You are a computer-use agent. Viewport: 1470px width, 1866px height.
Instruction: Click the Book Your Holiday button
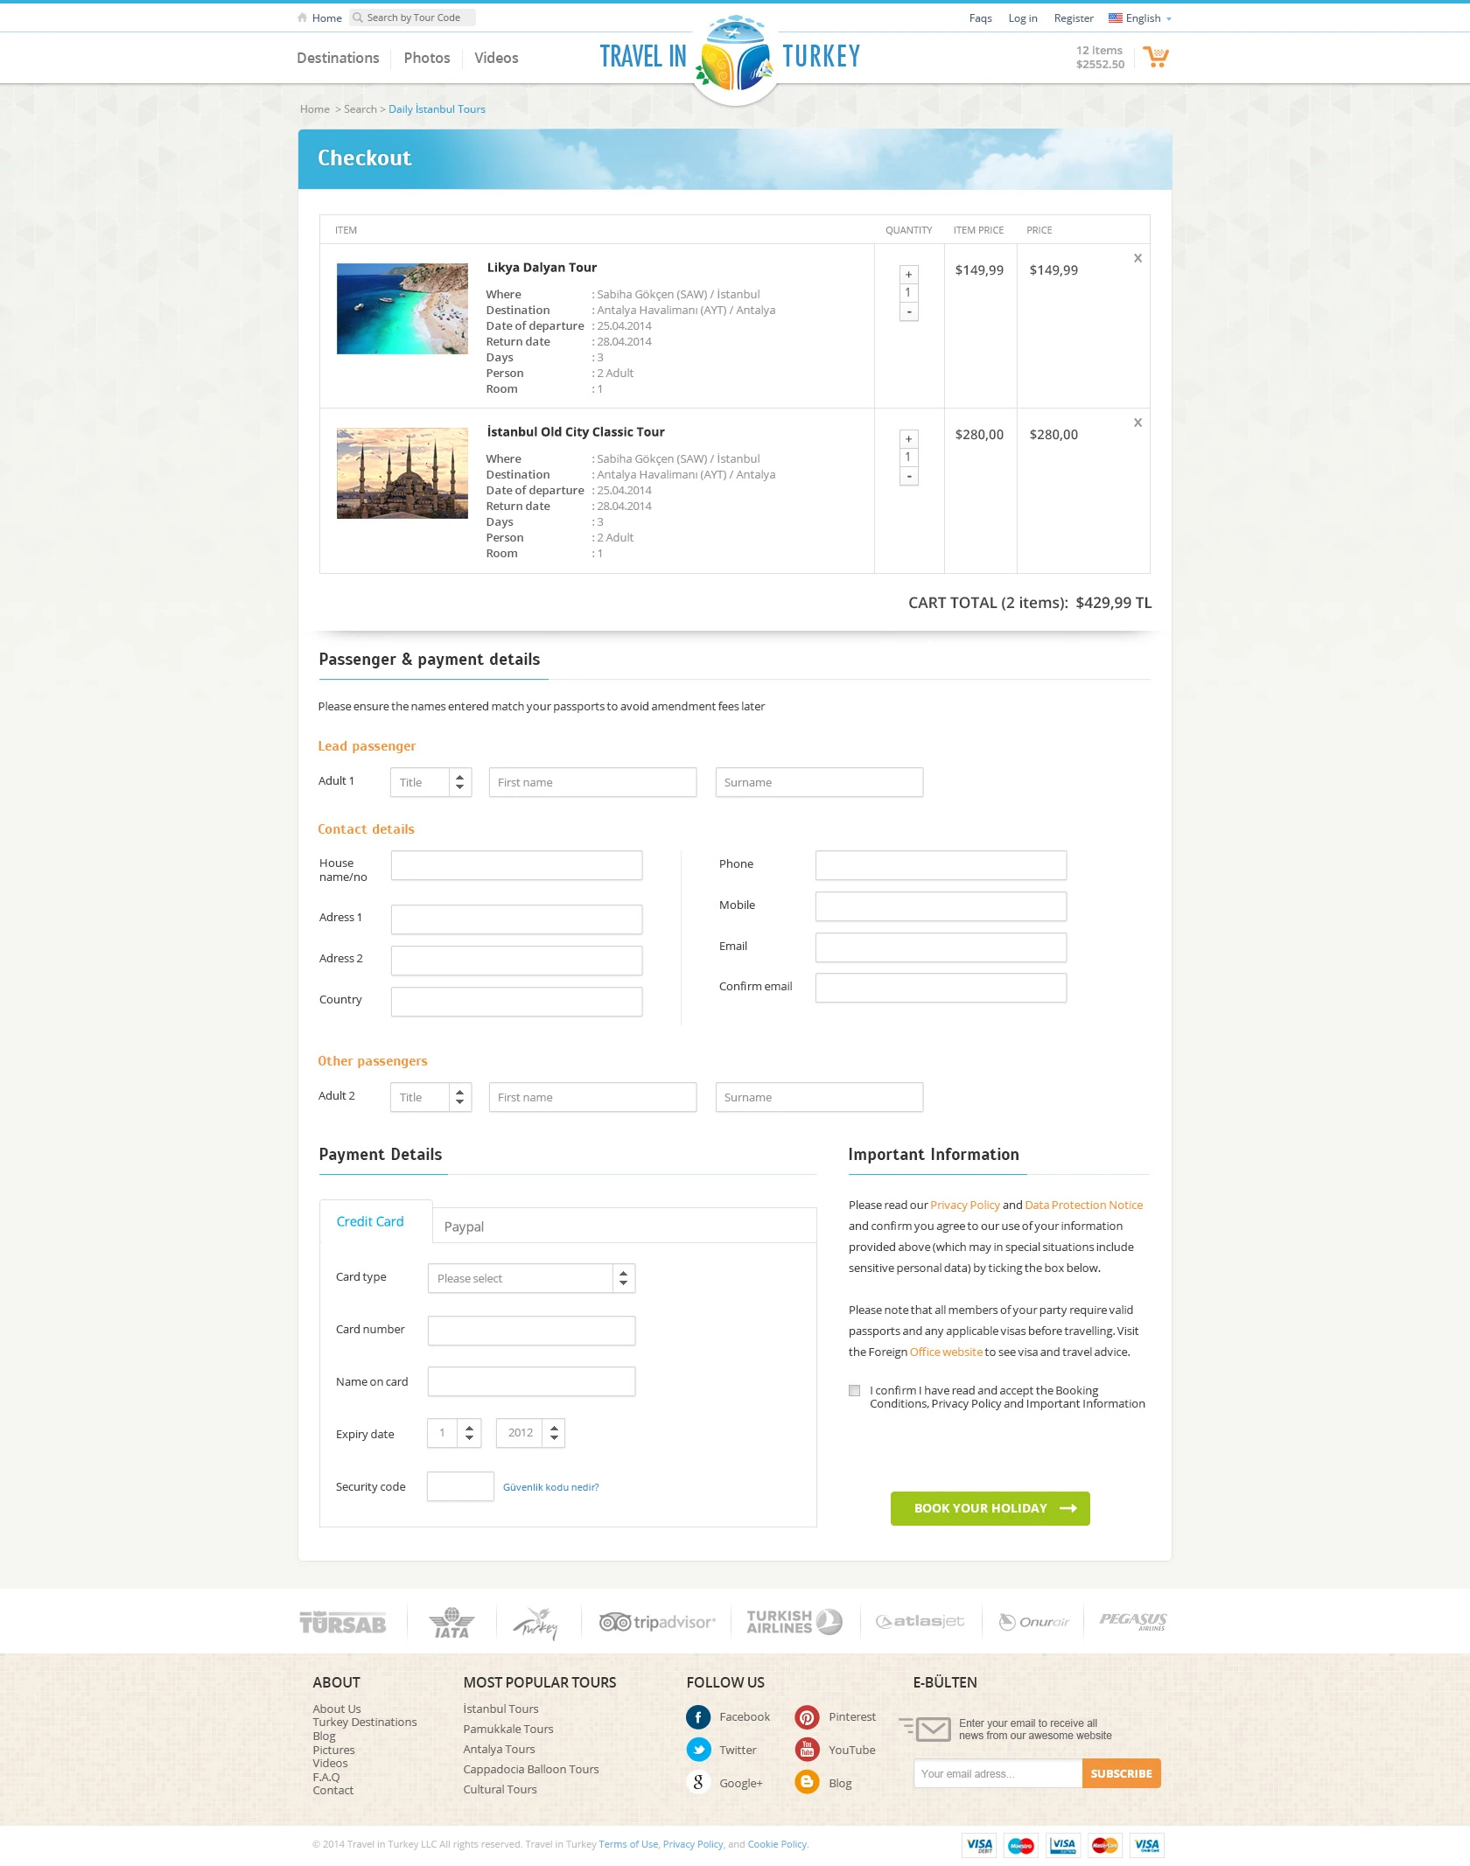coord(990,1508)
